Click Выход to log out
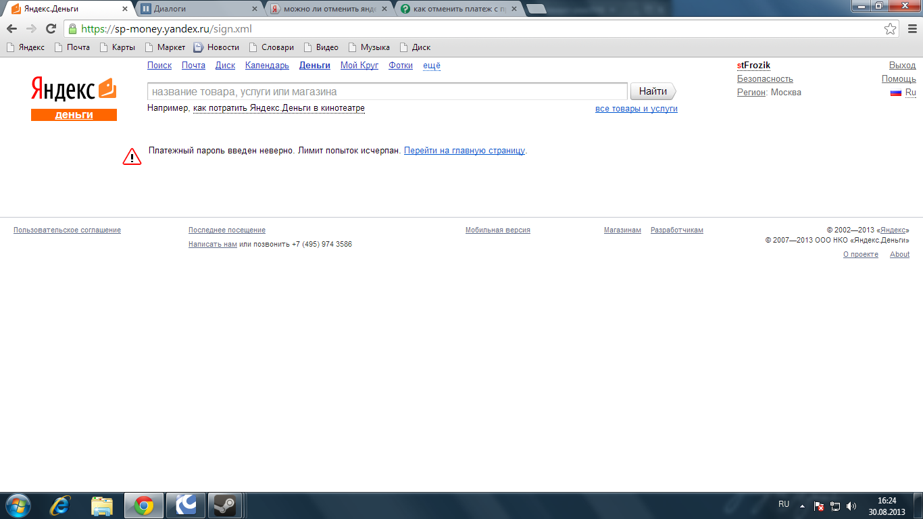Viewport: 923px width, 519px height. [902, 66]
